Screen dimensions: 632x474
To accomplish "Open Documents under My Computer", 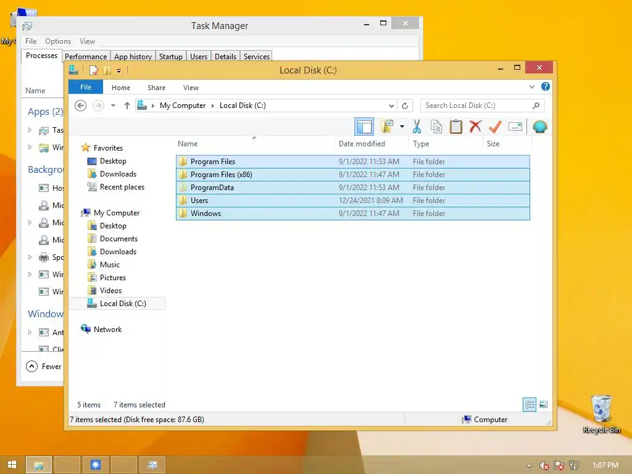I will (118, 239).
